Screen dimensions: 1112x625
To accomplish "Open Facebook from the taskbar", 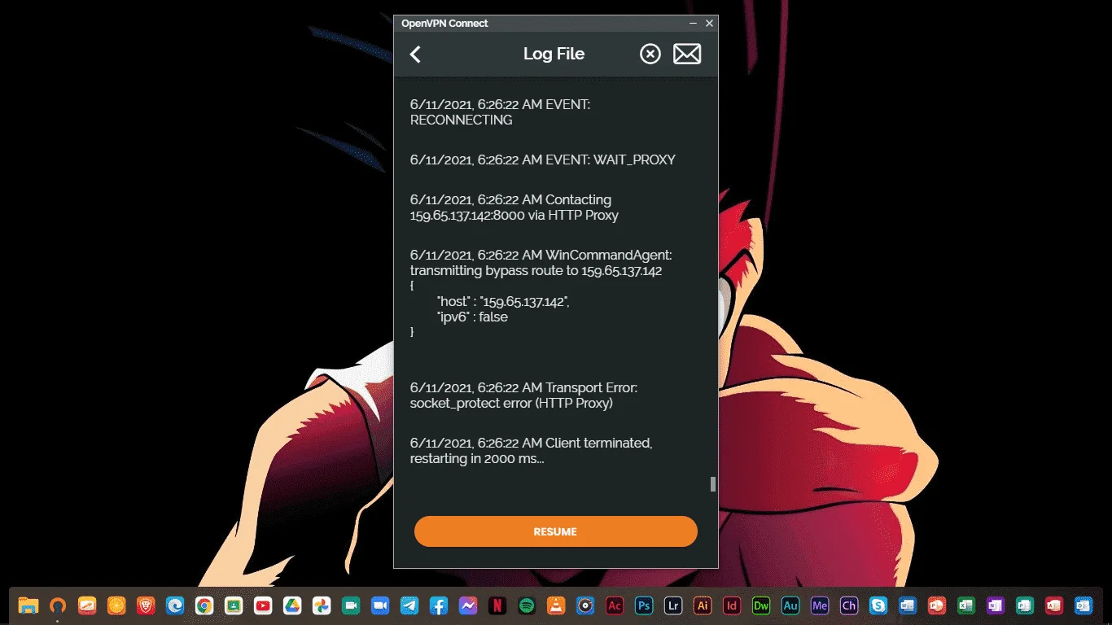I will point(439,605).
